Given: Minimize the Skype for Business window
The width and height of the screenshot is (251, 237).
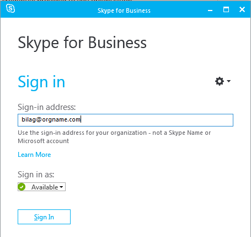Looking at the screenshot, I should pos(210,10).
